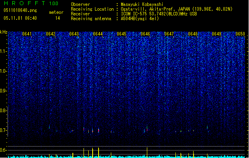Click the HROFFT 1.0.0 title text
The height and width of the screenshot is (158, 249).
[x=31, y=3]
